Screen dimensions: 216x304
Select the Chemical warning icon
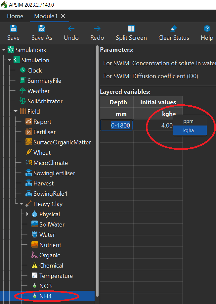(34, 265)
